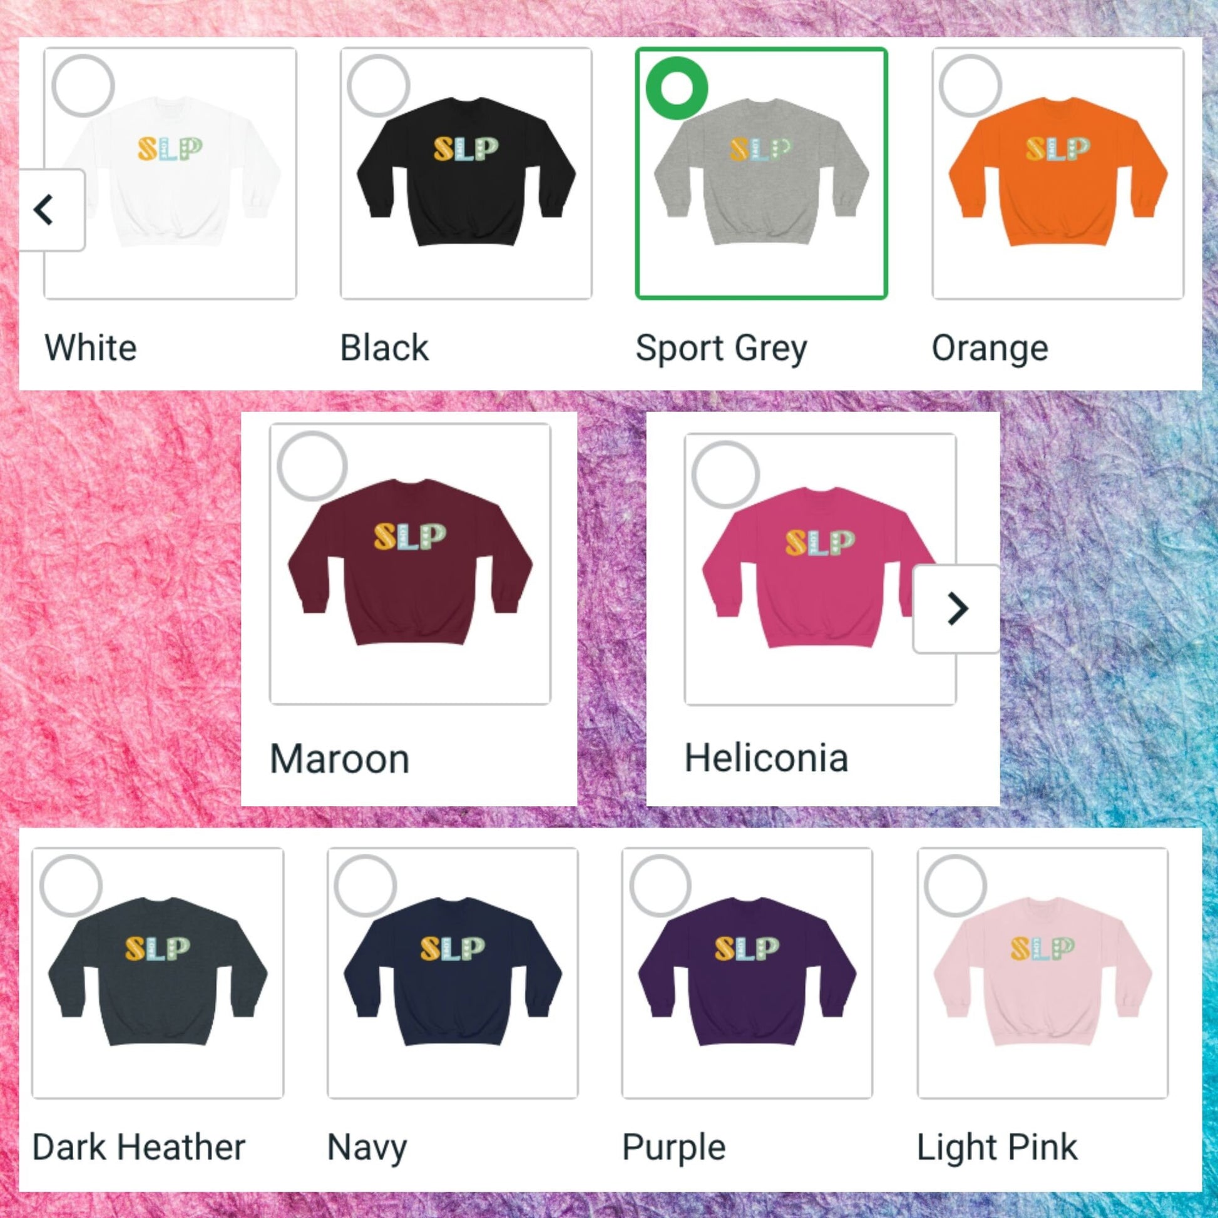
Task: Select the Light Pink radio button
Action: (955, 886)
